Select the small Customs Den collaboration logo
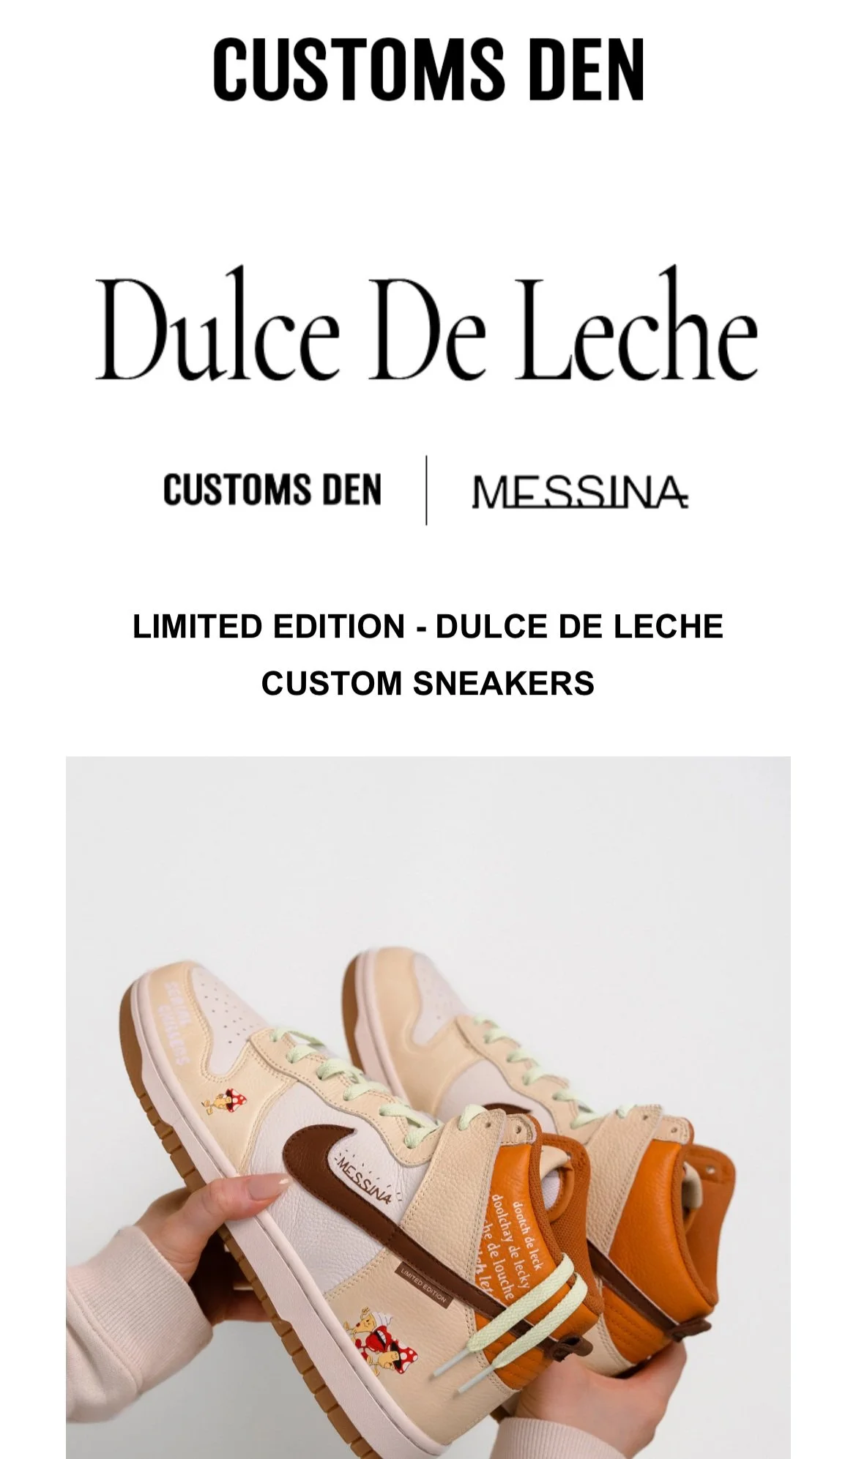The width and height of the screenshot is (856, 1459). click(272, 490)
